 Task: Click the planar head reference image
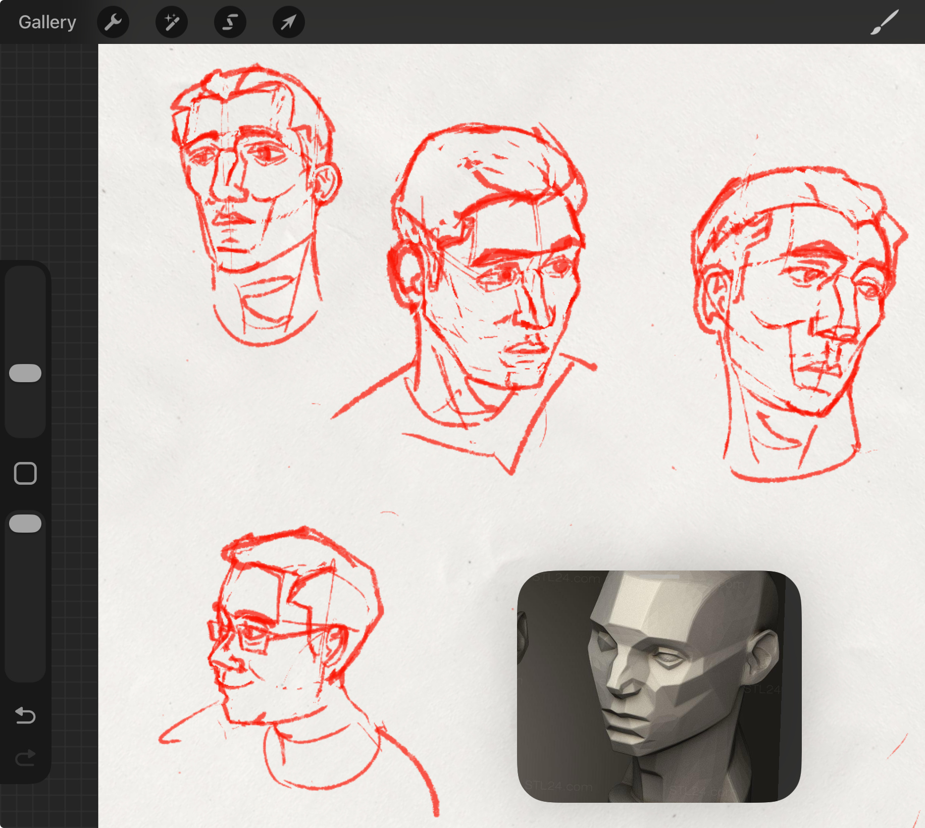(659, 686)
